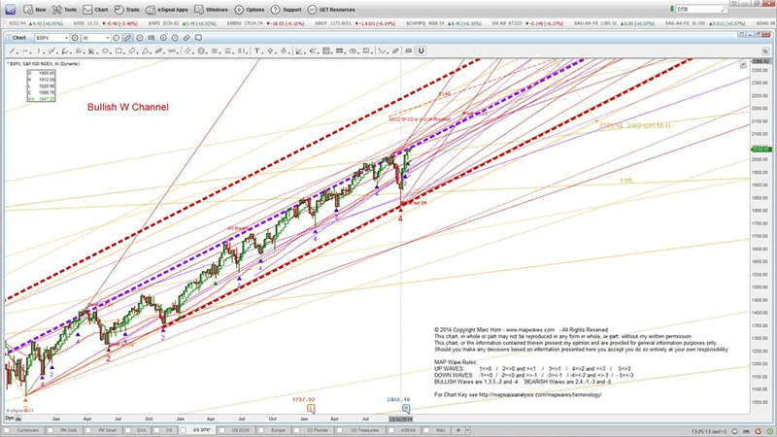Select the text annotation T tool
Viewport: 777px width, 437px height.
click(x=257, y=51)
